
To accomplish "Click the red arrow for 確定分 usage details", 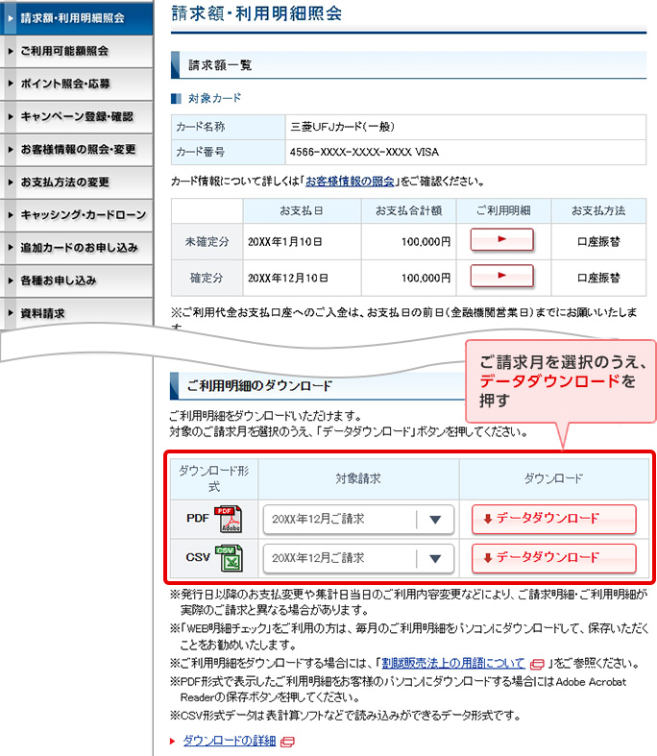I will pyautogui.click(x=500, y=277).
